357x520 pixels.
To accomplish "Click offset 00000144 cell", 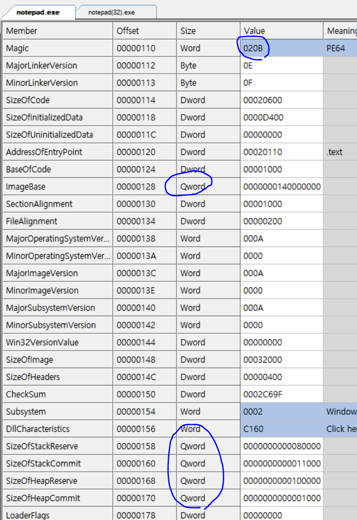I will tap(144, 342).
